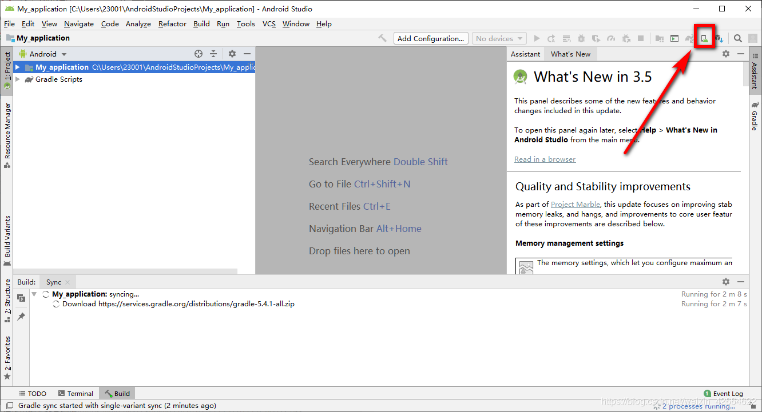
Task: Toggle the 7: Structure side tab
Action: tap(7, 301)
